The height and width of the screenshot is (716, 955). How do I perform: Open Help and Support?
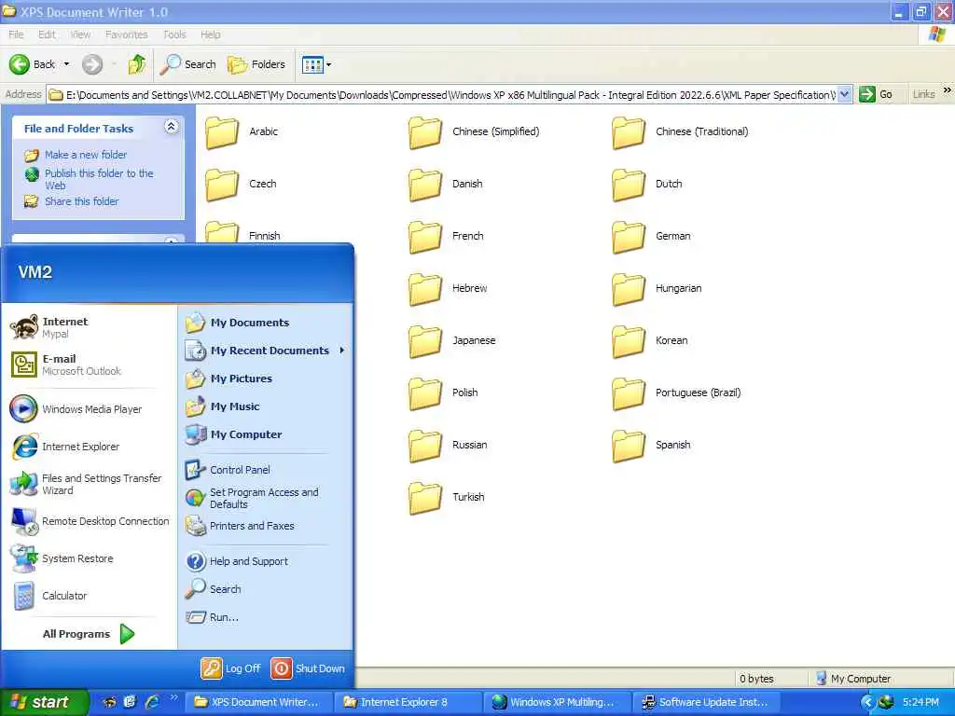266,561
